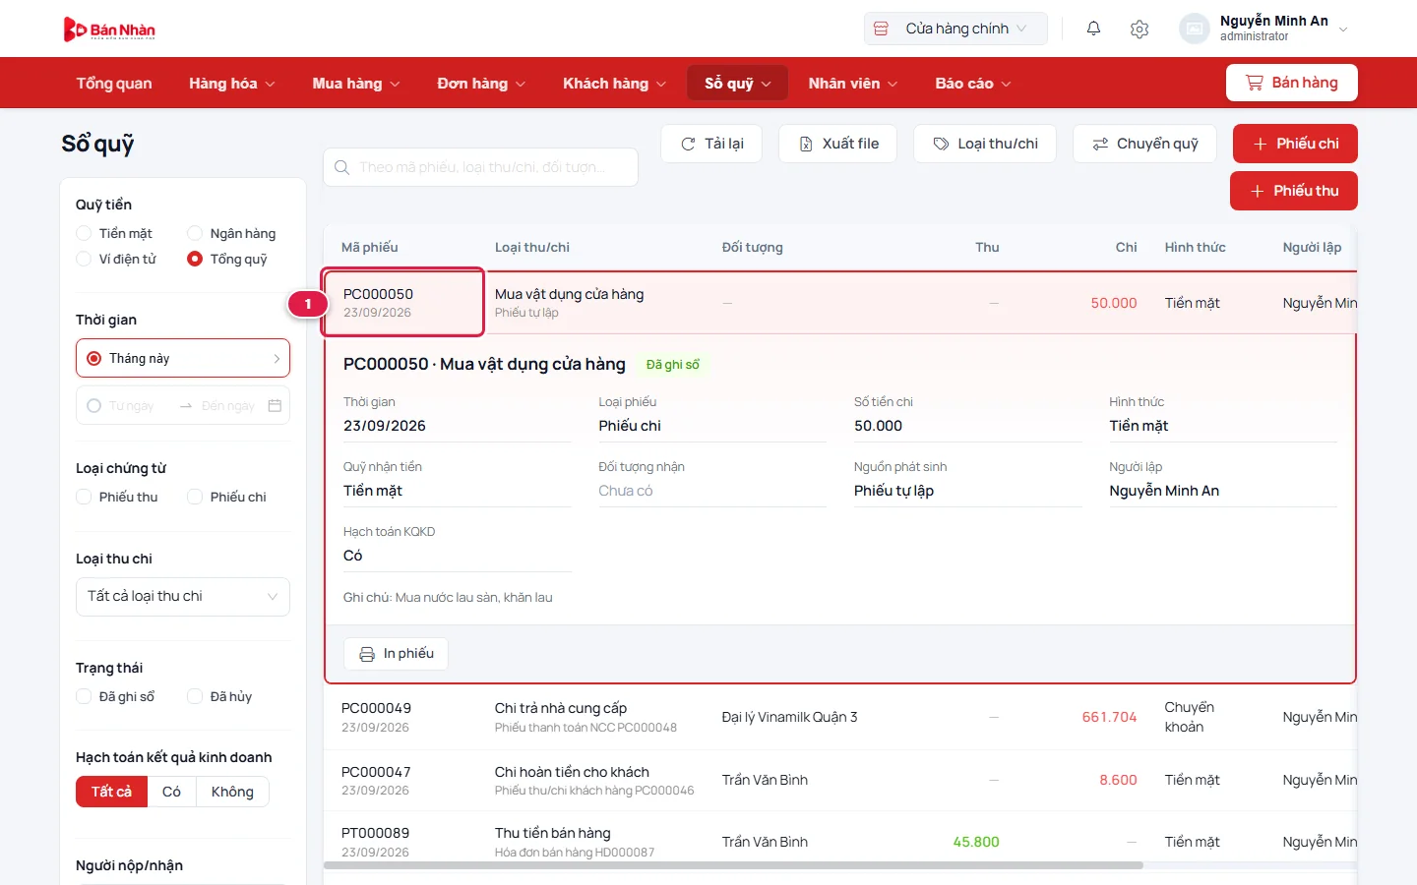Check the Phiếu thu voucher type
The width and height of the screenshot is (1417, 885).
[x=84, y=497]
